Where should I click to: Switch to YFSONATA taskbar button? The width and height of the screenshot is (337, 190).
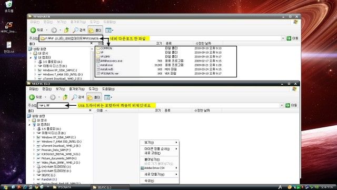tap(71, 187)
